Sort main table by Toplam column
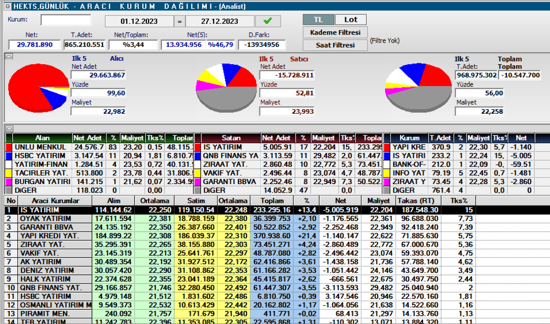This screenshot has width=550, height=324. tap(272, 201)
